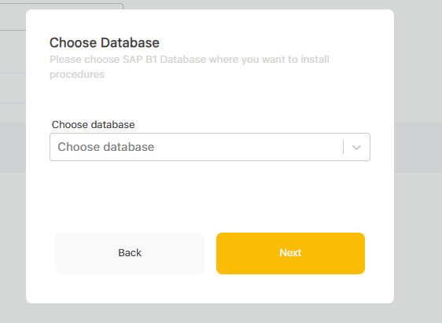Click the yellow Next button
This screenshot has height=323, width=442.
coord(290,253)
